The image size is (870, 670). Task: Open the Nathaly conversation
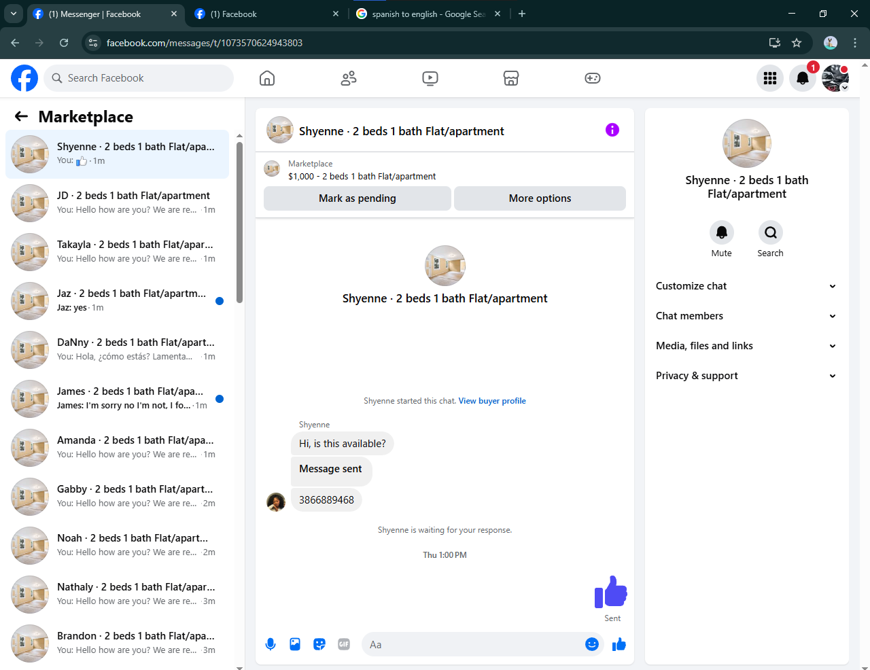coord(118,595)
